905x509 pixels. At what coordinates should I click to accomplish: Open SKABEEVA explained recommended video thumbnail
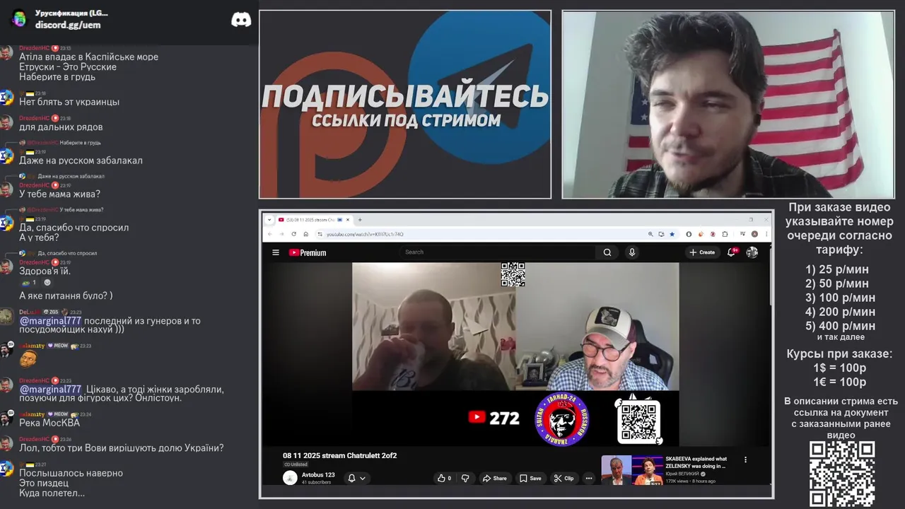pos(631,470)
